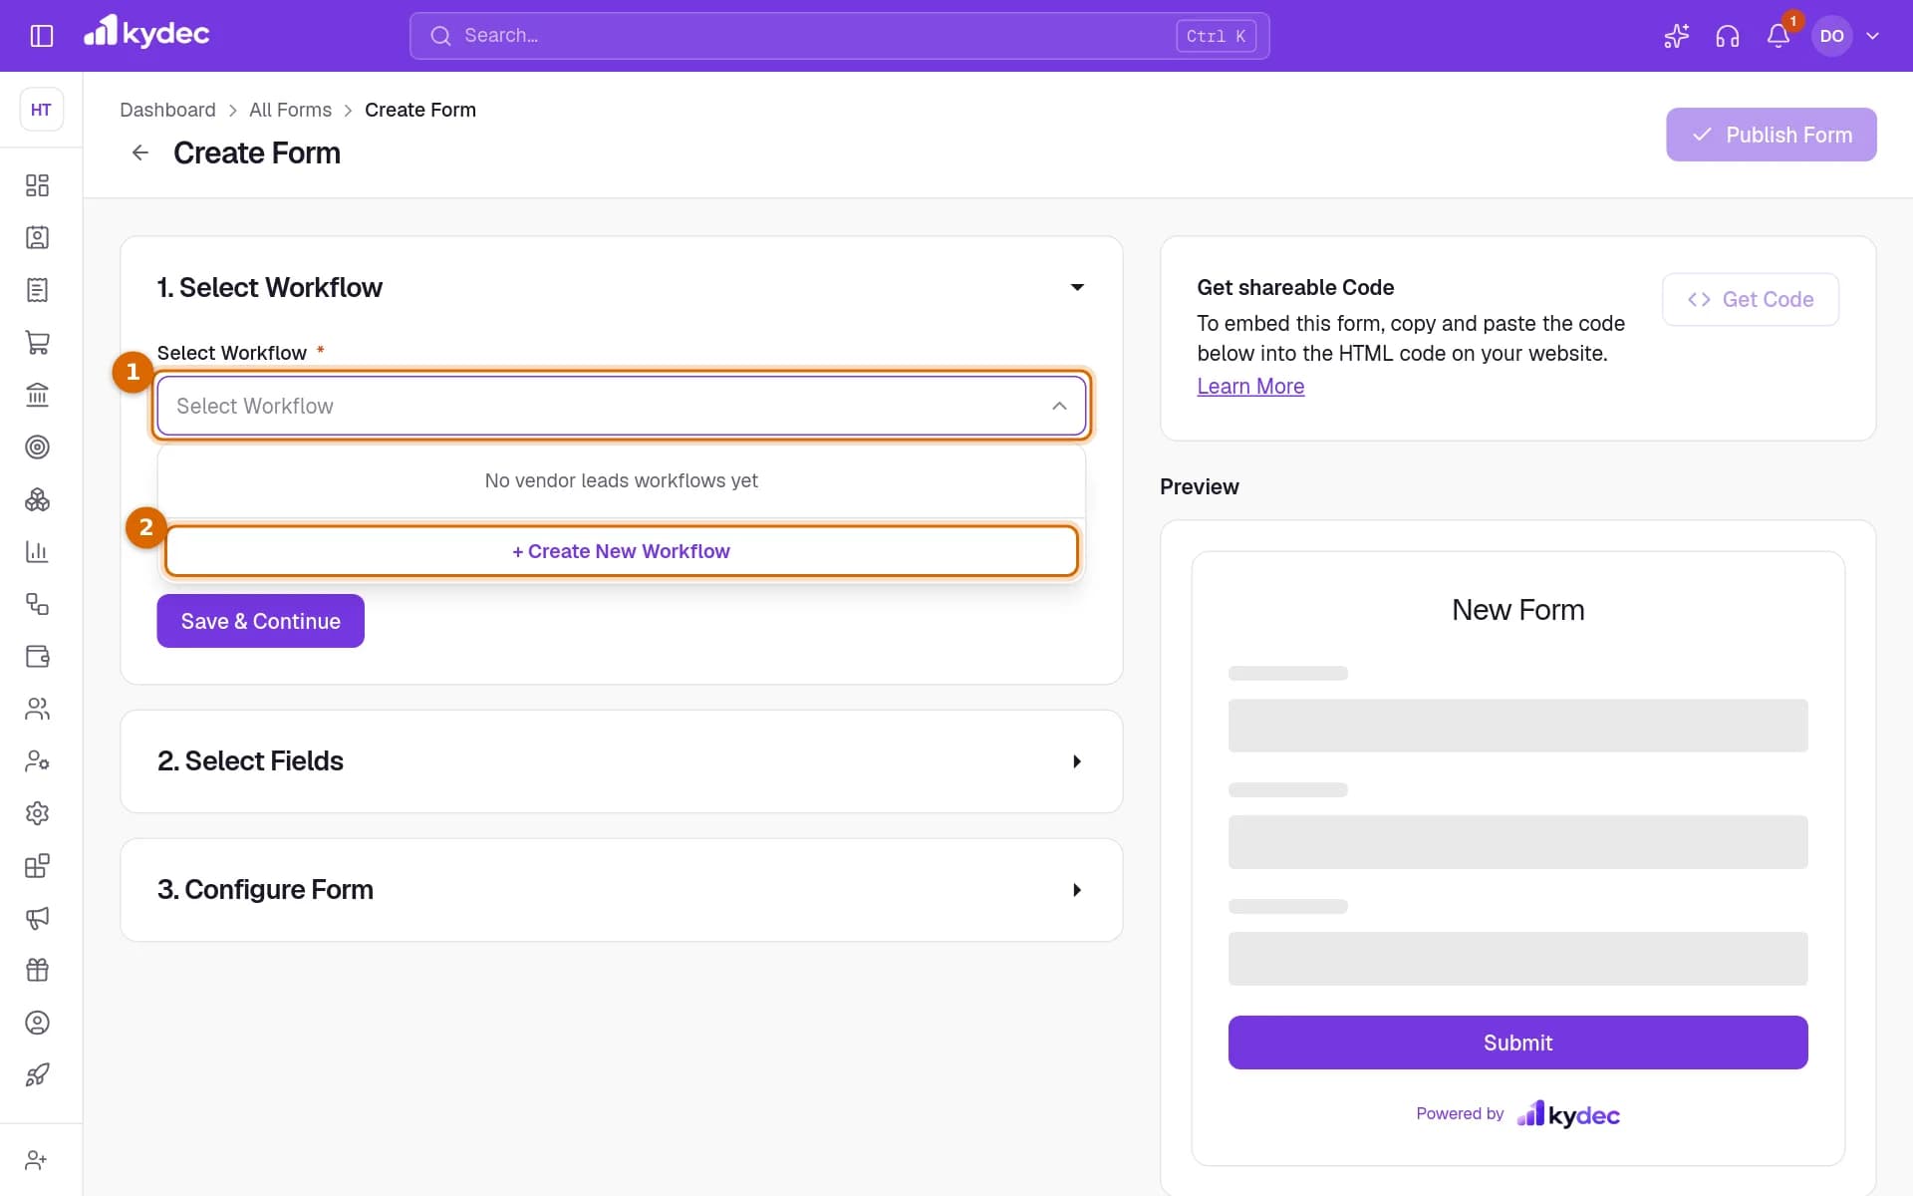Open the contacts badge sidebar icon

(x=38, y=237)
